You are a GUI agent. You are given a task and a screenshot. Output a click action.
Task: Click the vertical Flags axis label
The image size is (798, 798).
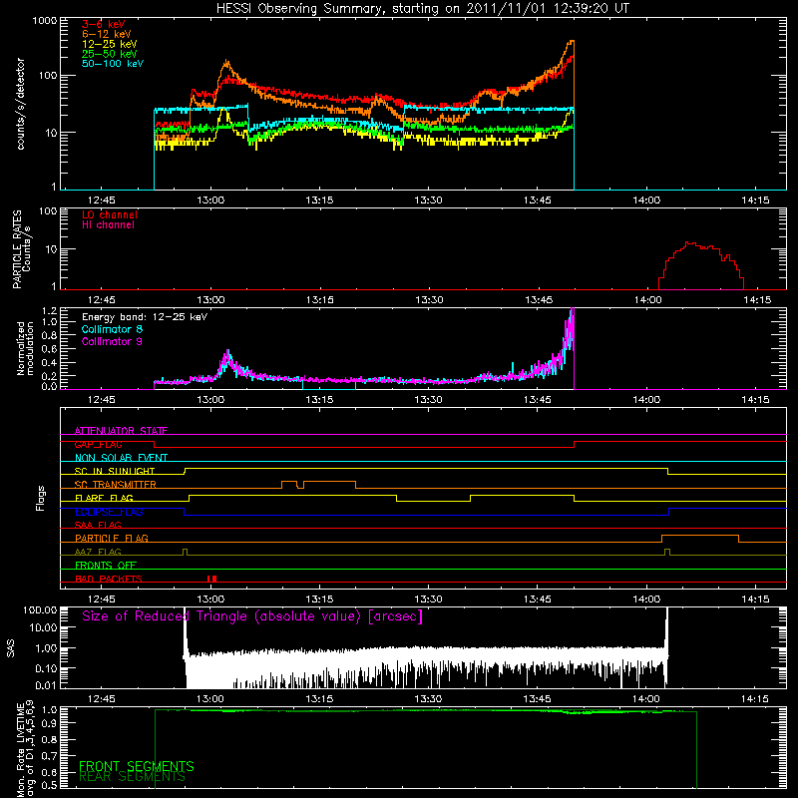coord(41,498)
